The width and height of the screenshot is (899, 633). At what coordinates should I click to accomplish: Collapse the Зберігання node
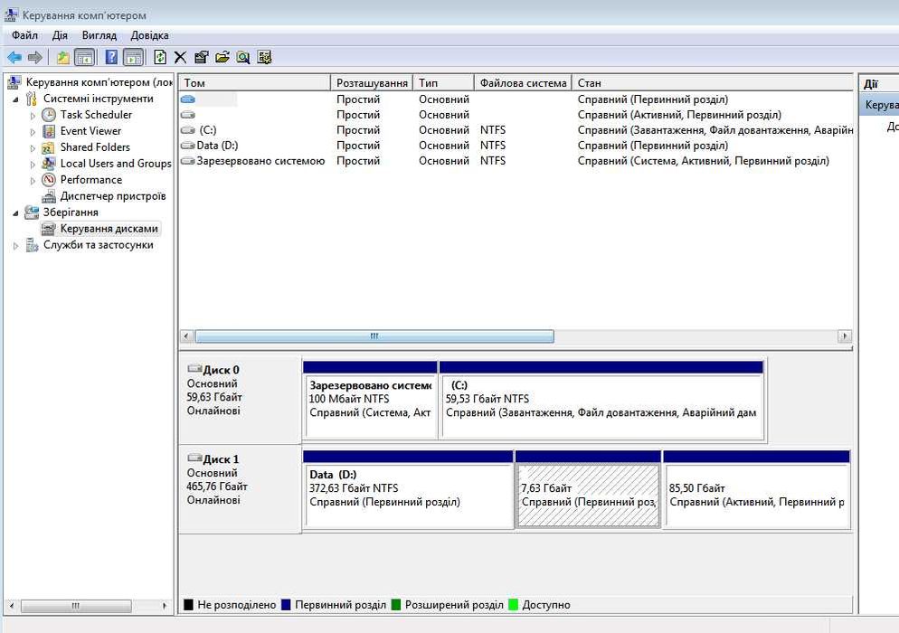[x=15, y=213]
